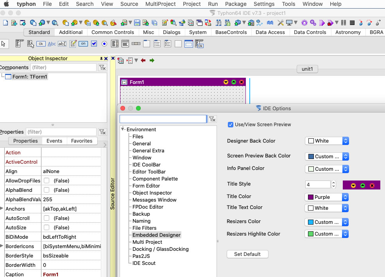This screenshot has width=385, height=277.
Task: Select the TEdit 'ab' component in the palette
Action: coord(62,44)
